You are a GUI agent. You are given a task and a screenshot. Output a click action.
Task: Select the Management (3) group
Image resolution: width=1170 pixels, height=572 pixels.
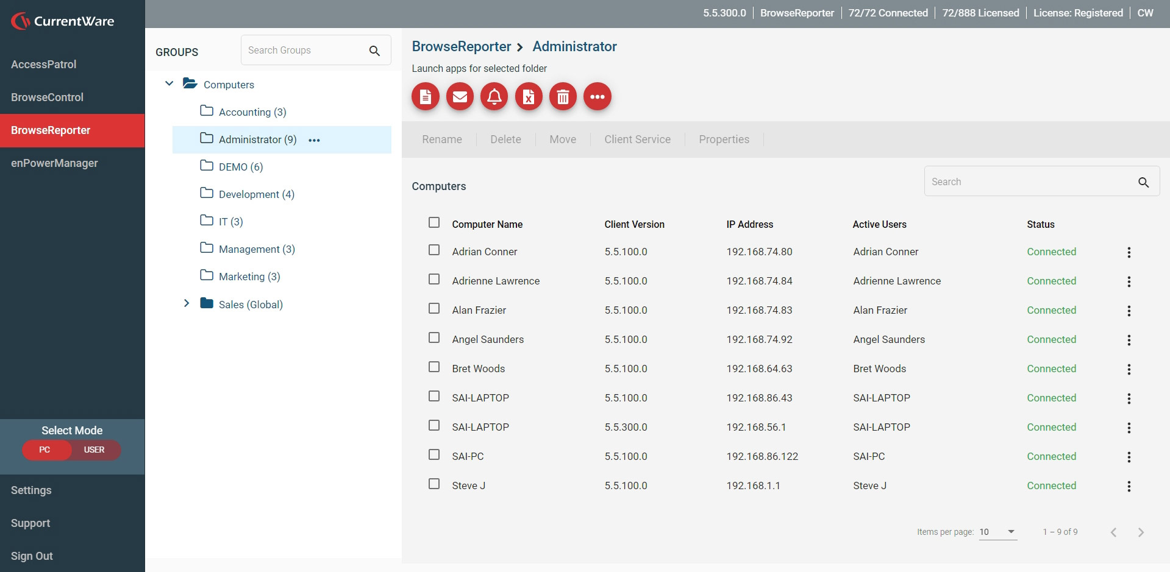click(257, 249)
